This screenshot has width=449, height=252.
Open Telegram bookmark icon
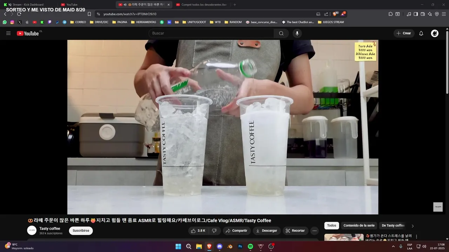point(65,22)
